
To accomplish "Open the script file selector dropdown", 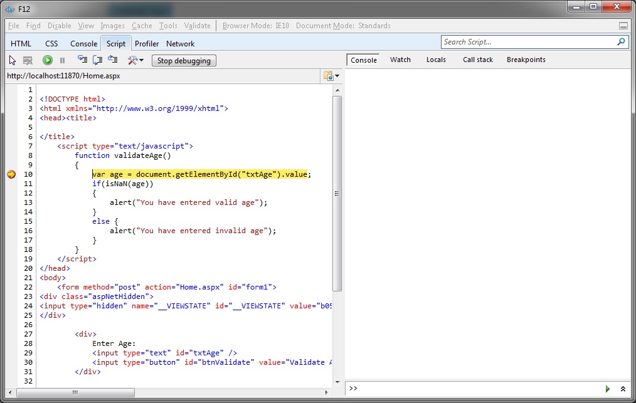I will [x=331, y=76].
